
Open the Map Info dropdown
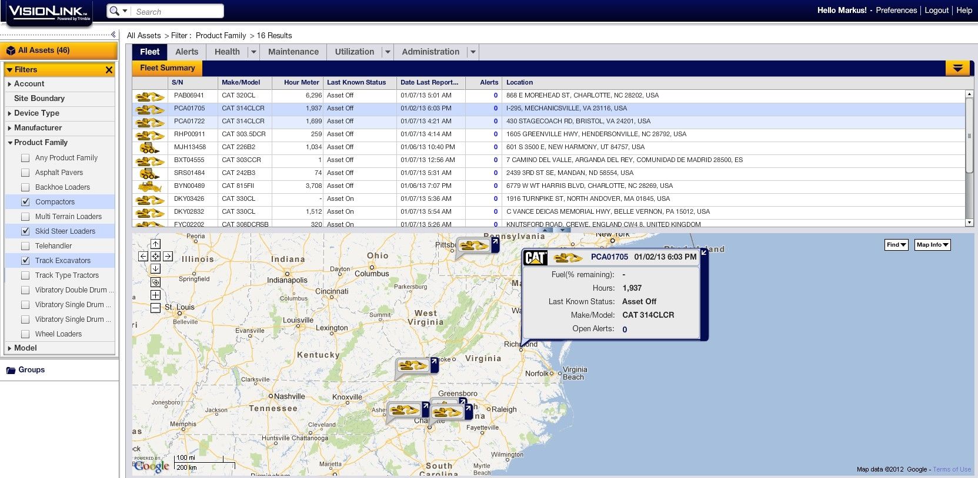933,245
